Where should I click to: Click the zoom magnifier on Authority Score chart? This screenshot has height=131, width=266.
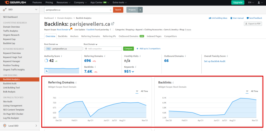46,71
